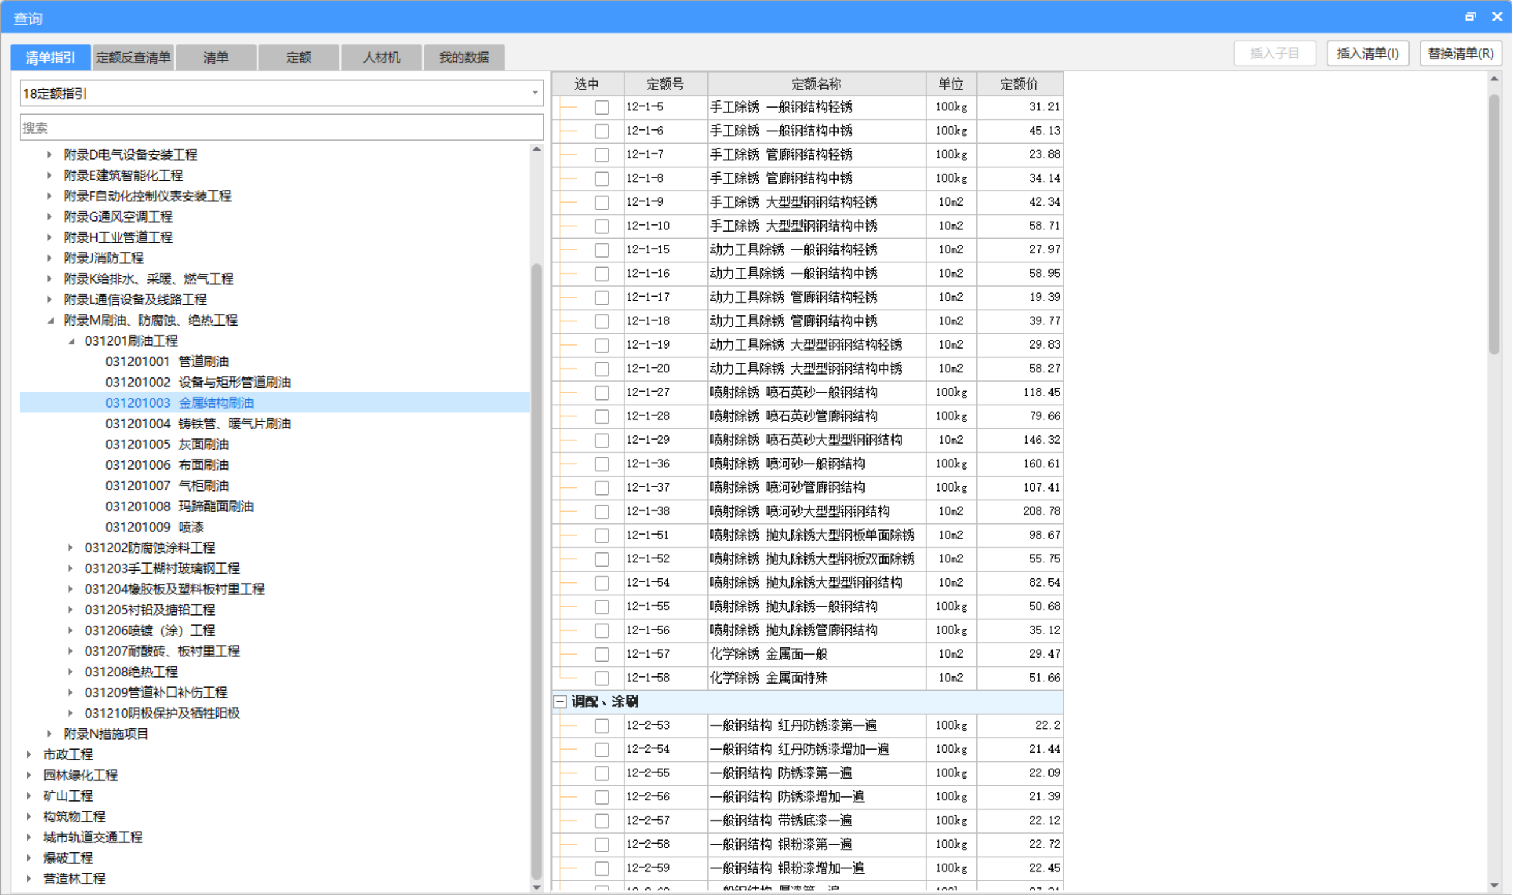The height and width of the screenshot is (895, 1513).
Task: Click the quota table scrollbar up arrow
Action: tap(1494, 79)
